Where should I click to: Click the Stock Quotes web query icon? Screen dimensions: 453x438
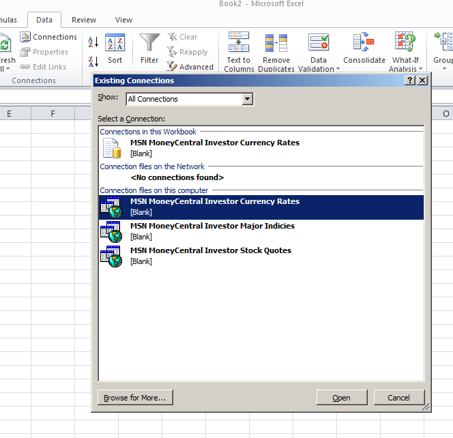(x=111, y=257)
